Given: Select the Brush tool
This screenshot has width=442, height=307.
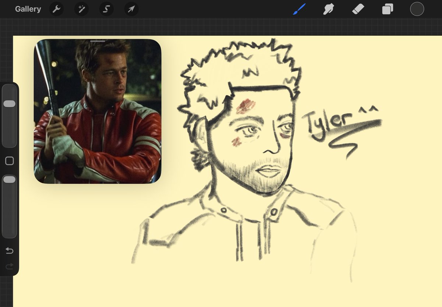Looking at the screenshot, I should click(x=299, y=9).
